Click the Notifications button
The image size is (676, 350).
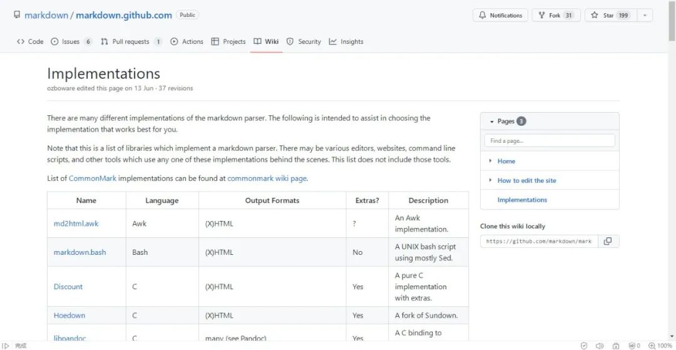[x=500, y=15]
